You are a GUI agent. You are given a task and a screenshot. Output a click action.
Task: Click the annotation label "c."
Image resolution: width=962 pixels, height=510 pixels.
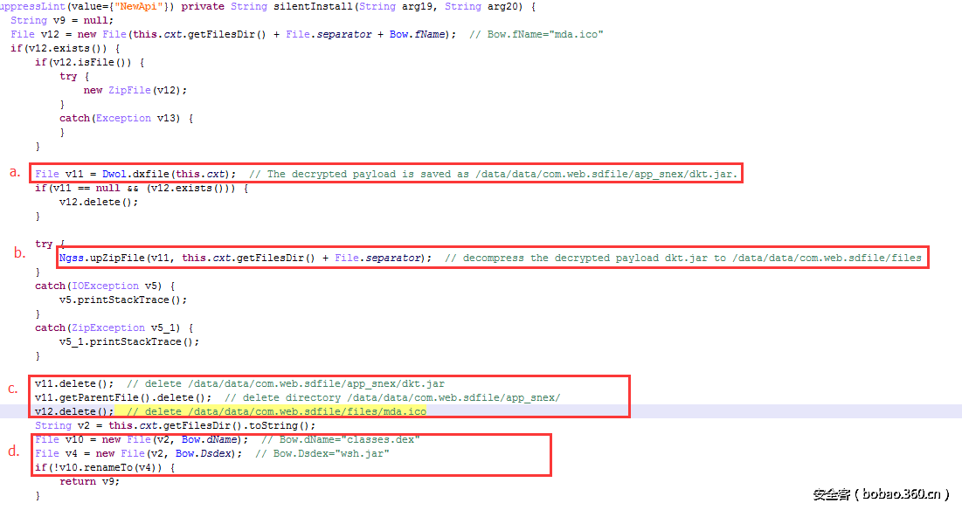tap(15, 388)
